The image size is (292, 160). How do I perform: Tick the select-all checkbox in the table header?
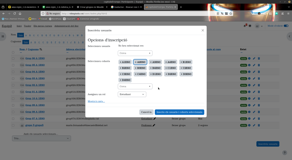(x=13, y=52)
